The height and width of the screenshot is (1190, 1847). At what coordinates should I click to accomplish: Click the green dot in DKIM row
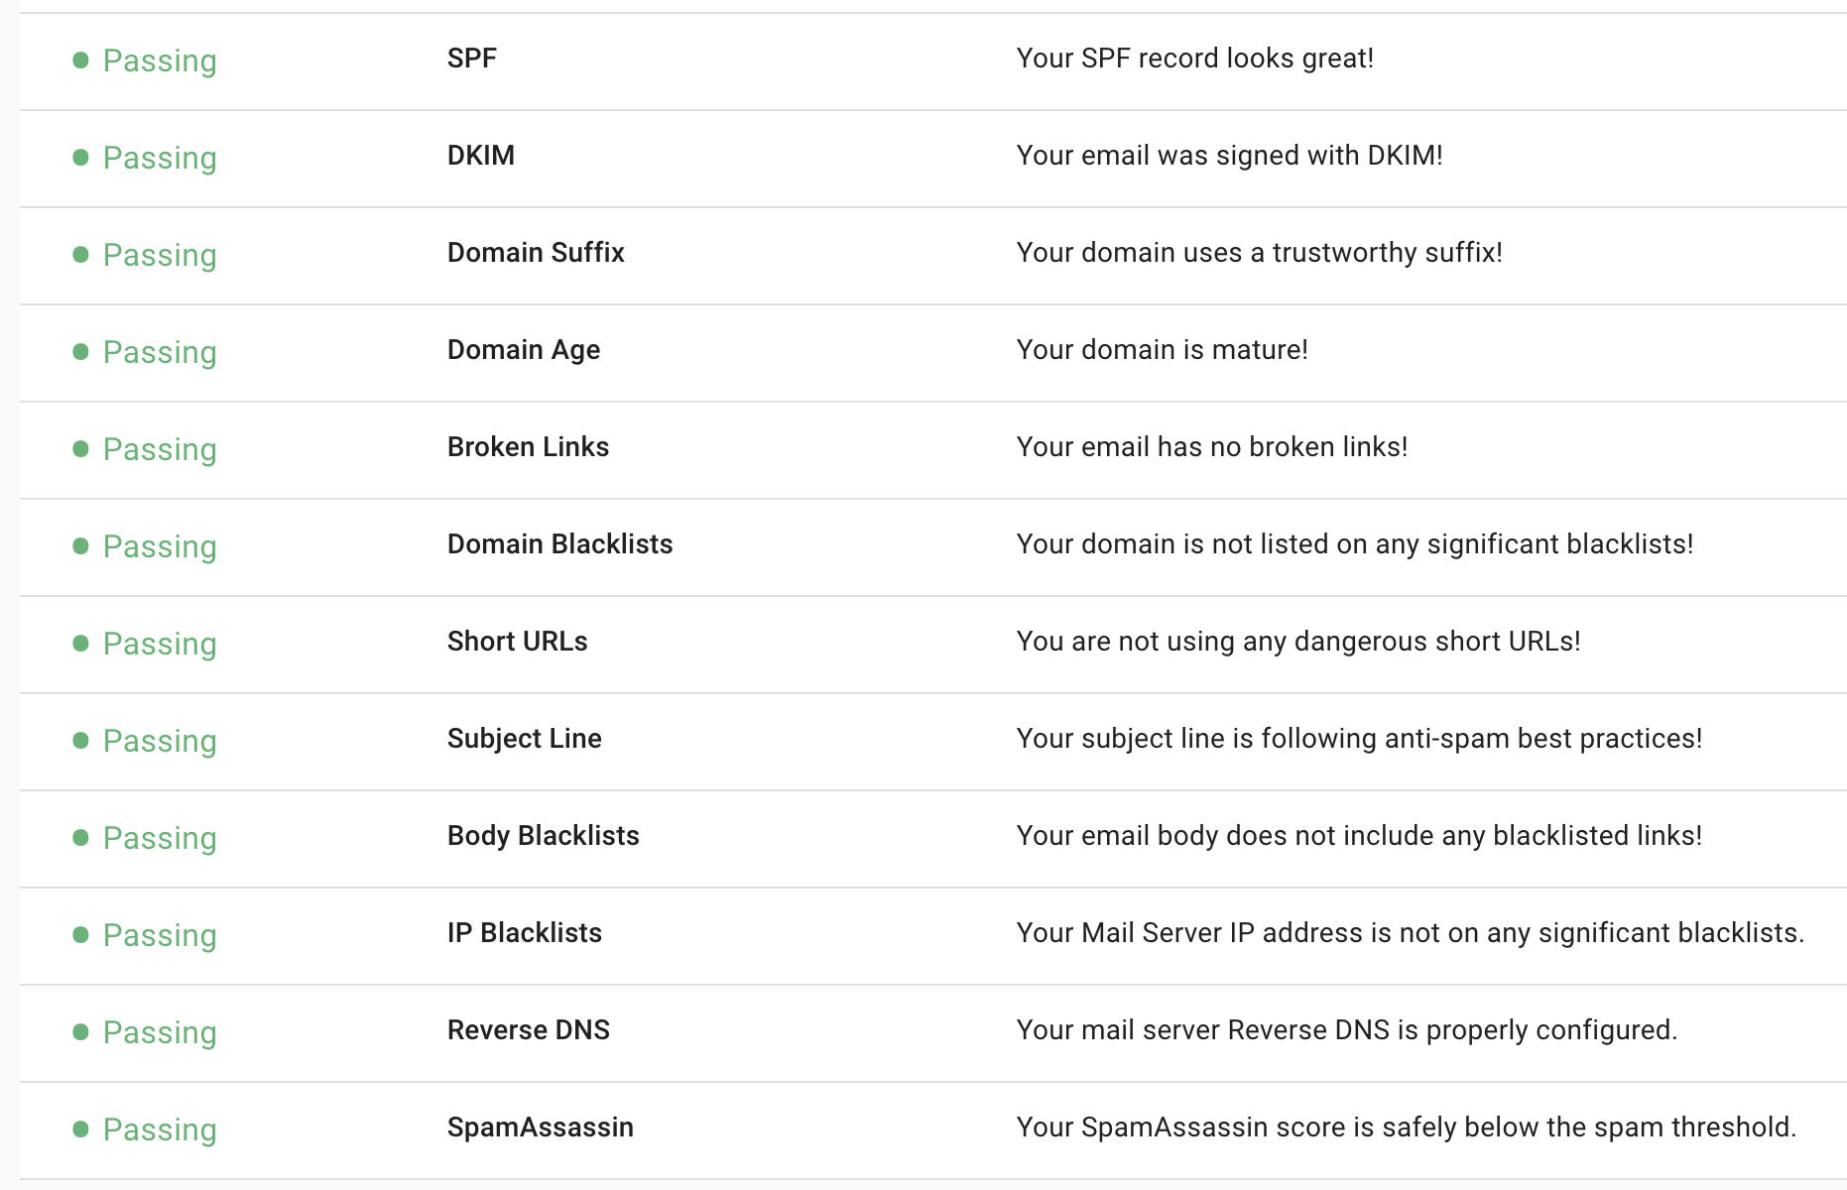click(x=81, y=158)
